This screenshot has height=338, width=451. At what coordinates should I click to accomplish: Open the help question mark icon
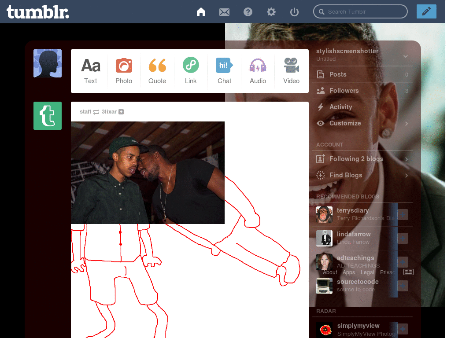[x=248, y=12]
